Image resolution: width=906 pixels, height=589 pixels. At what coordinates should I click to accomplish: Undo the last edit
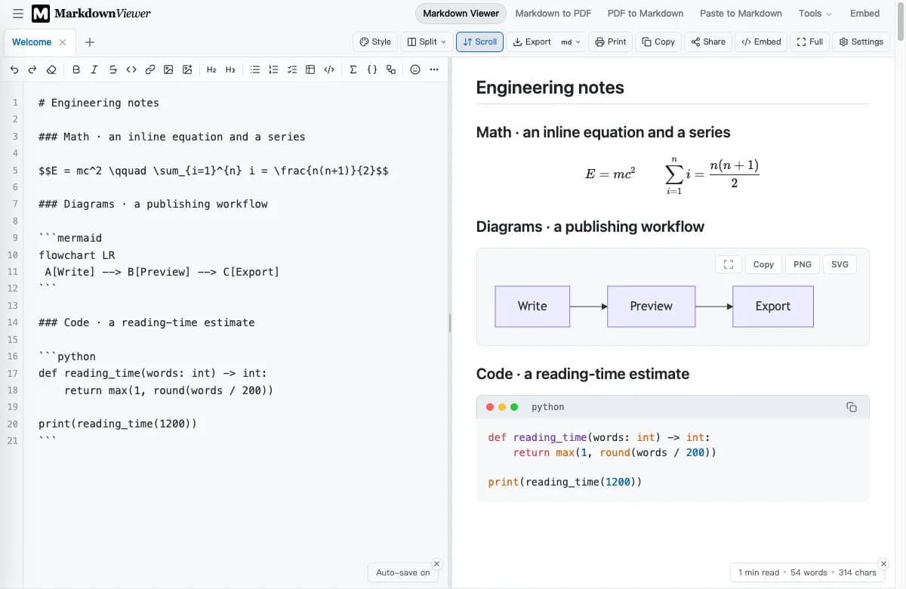coord(14,69)
